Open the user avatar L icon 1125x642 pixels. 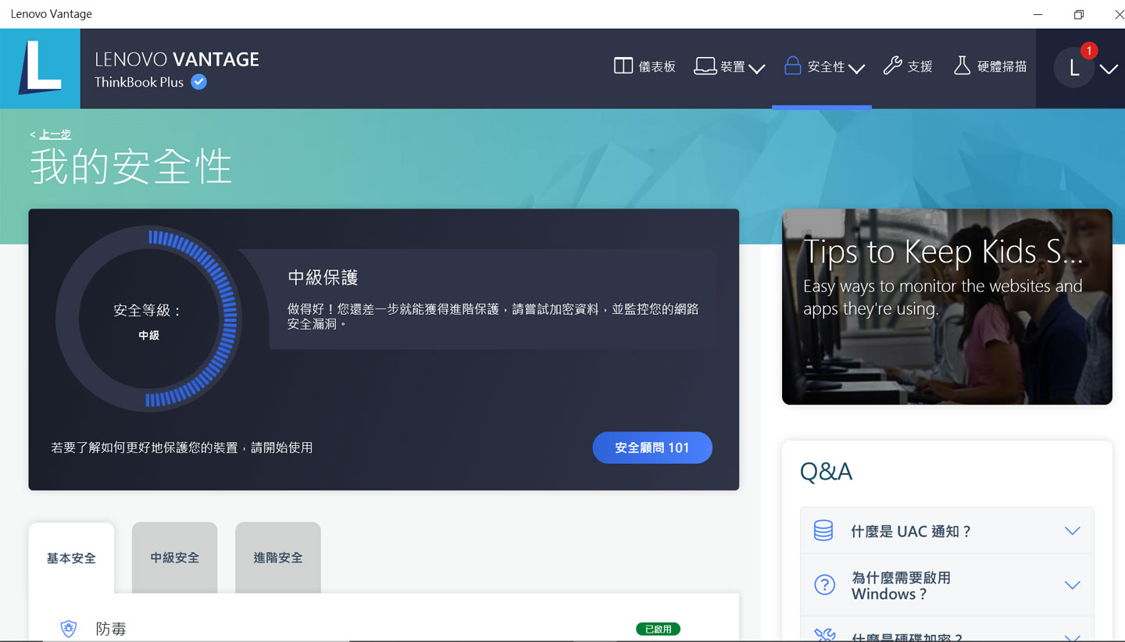[1073, 68]
